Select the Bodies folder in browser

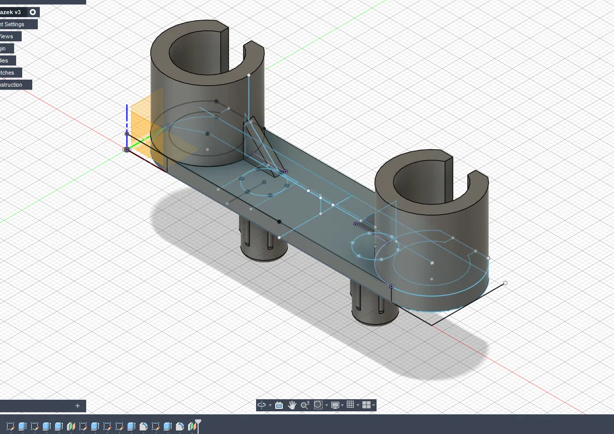[x=8, y=60]
